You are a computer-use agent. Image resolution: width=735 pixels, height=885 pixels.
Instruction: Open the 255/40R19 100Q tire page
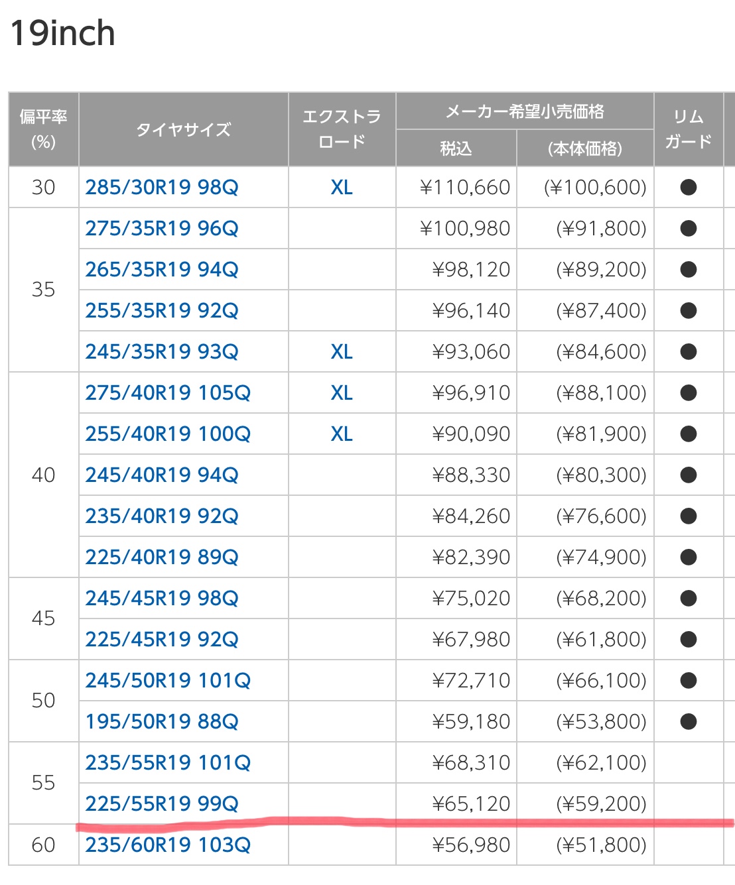pos(167,434)
